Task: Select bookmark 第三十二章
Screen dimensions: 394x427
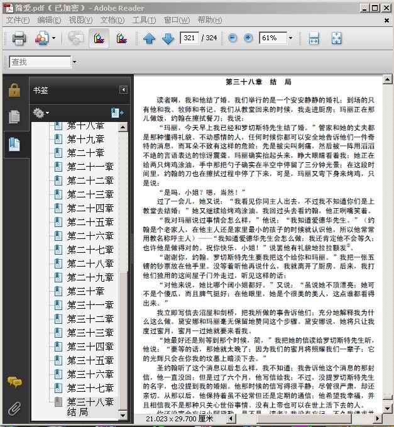Action: [90, 319]
